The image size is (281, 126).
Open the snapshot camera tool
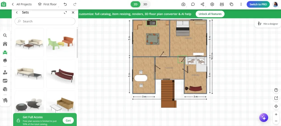click(183, 4)
